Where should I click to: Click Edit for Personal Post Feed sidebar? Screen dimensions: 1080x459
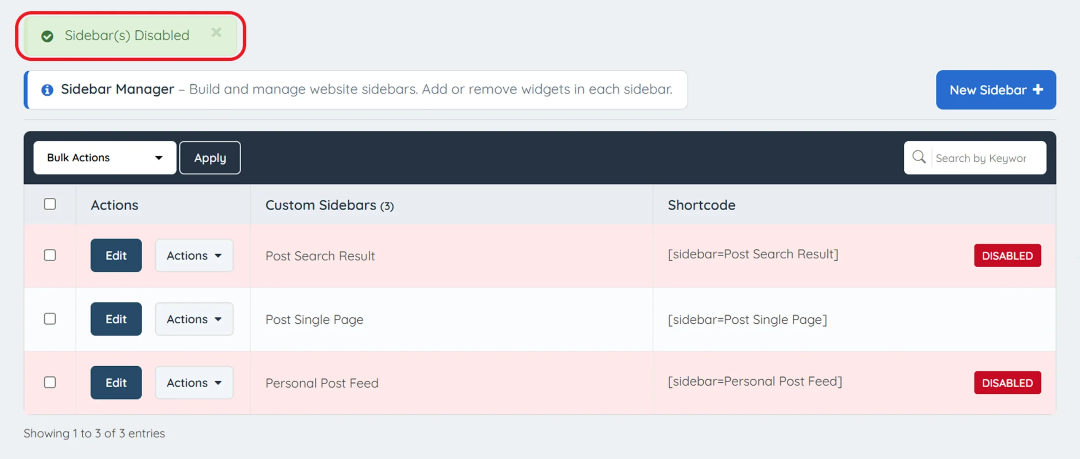pos(116,382)
